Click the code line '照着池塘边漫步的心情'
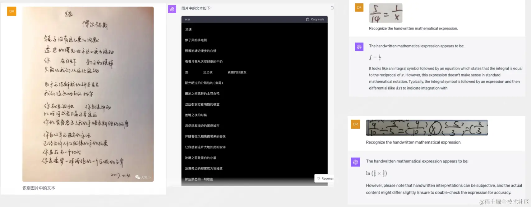The height and width of the screenshot is (207, 531). pyautogui.click(x=201, y=51)
